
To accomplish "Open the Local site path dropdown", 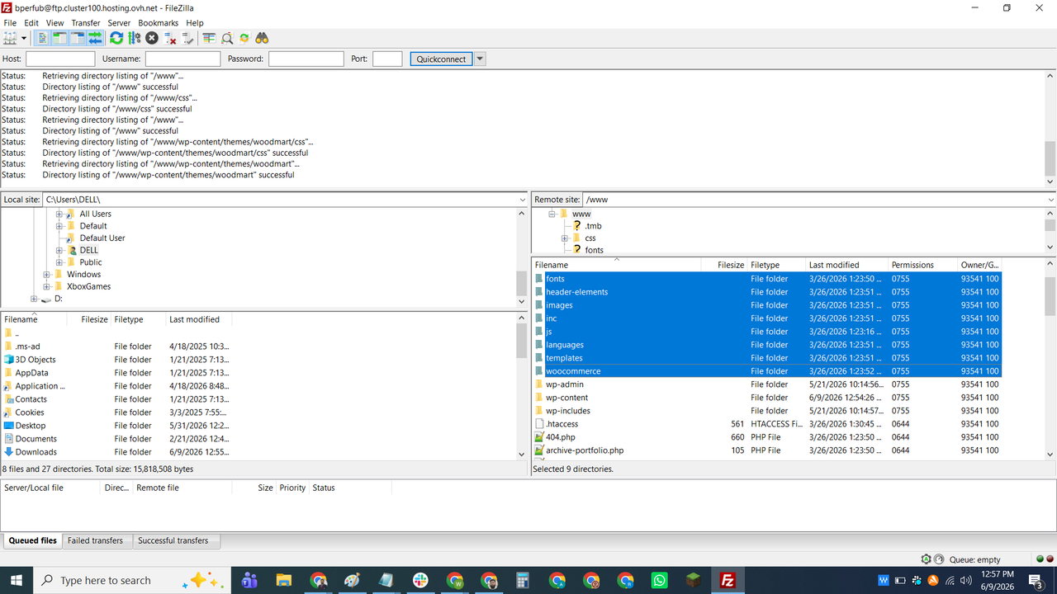I will point(522,200).
